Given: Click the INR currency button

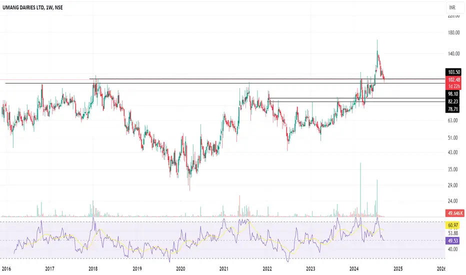Looking at the screenshot, I should click(x=455, y=7).
